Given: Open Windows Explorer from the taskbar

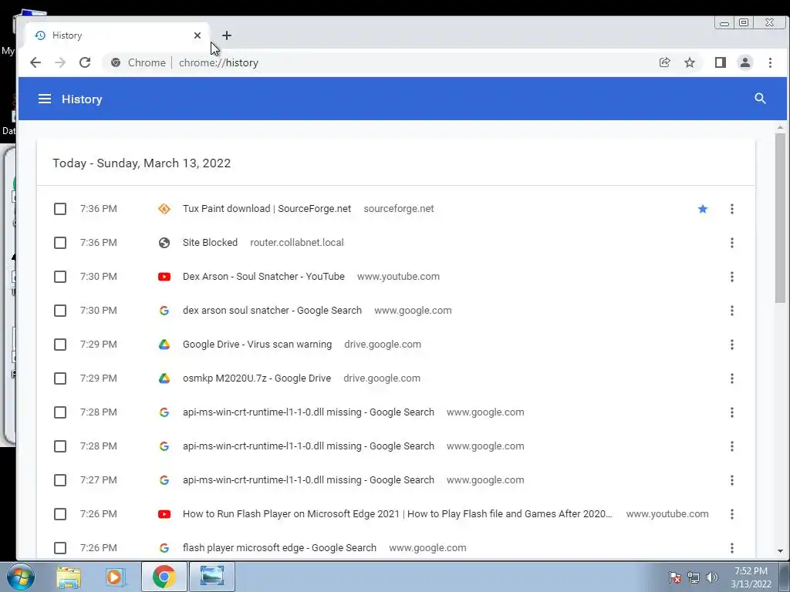Looking at the screenshot, I should coord(69,577).
